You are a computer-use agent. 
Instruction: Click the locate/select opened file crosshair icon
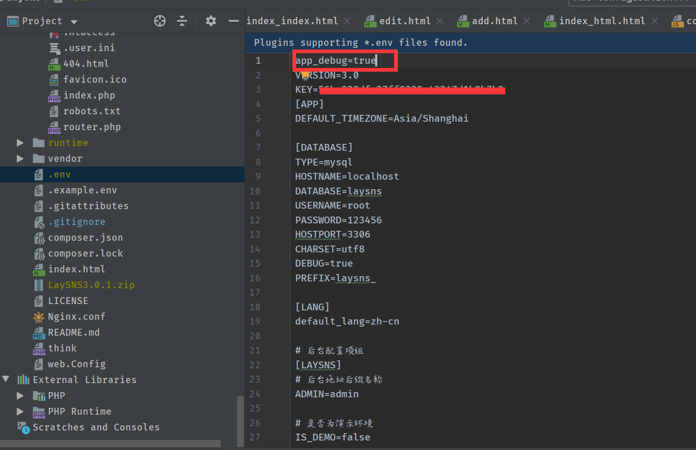pyautogui.click(x=160, y=21)
